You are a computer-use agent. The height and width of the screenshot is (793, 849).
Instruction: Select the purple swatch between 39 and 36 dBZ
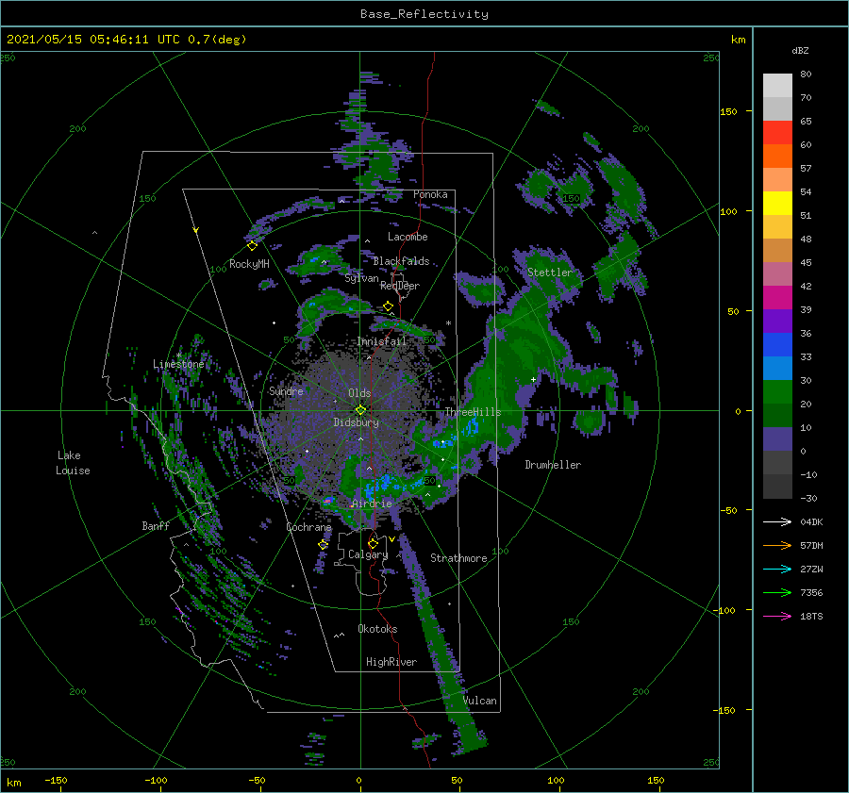point(777,322)
